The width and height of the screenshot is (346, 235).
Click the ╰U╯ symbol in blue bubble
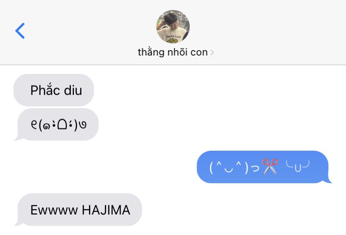pyautogui.click(x=298, y=166)
